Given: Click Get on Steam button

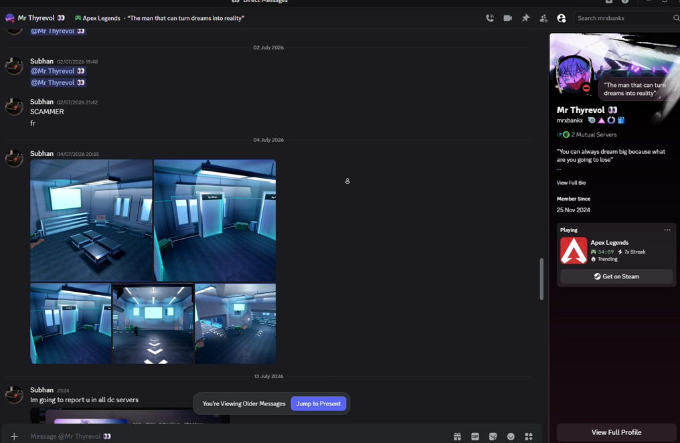Looking at the screenshot, I should coord(616,276).
